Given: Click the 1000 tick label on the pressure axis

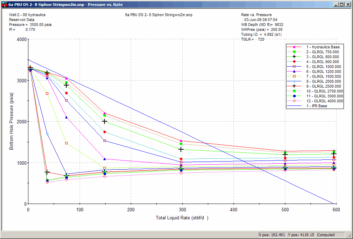Looking at the screenshot, I should [21, 163].
